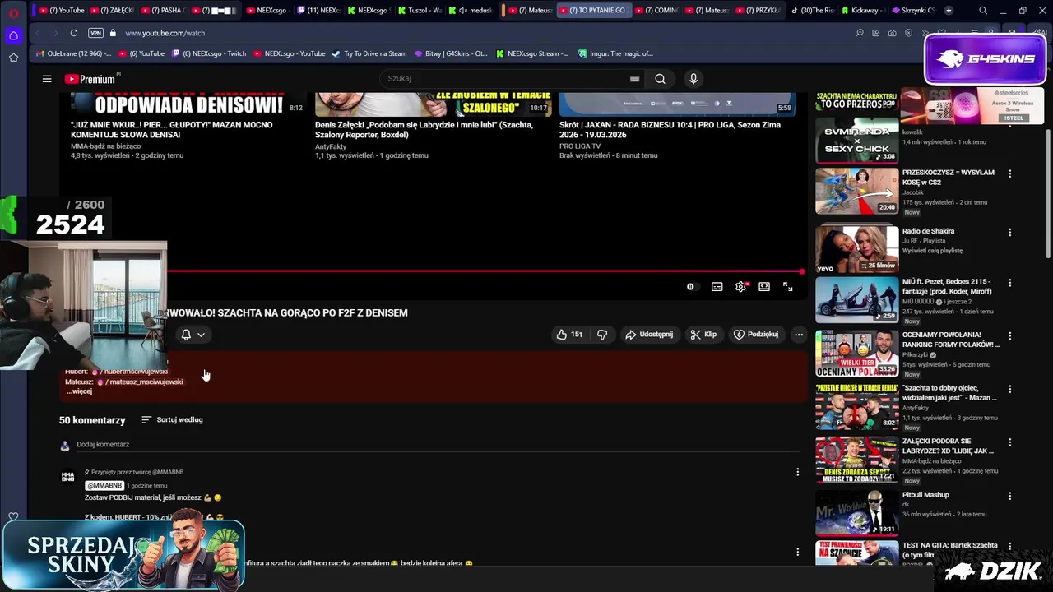
Task: Open Skrót | JAXAN - RADA BIZNESU 10:4 title
Action: pyautogui.click(x=670, y=130)
